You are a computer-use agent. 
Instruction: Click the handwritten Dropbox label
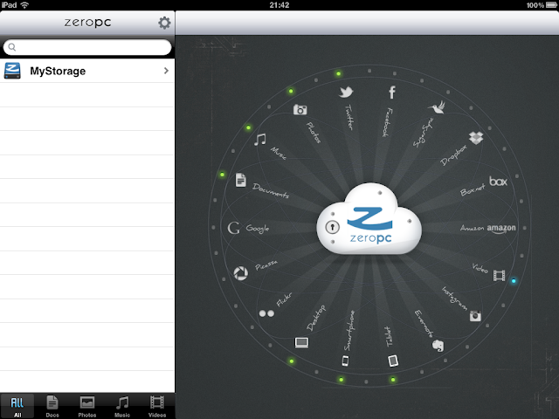point(453,155)
